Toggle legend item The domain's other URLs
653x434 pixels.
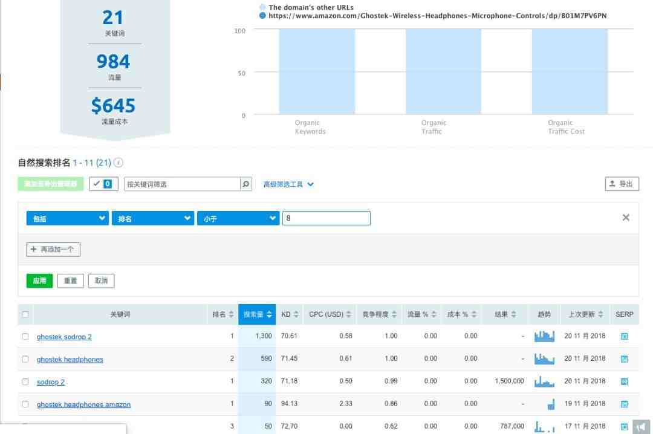307,7
